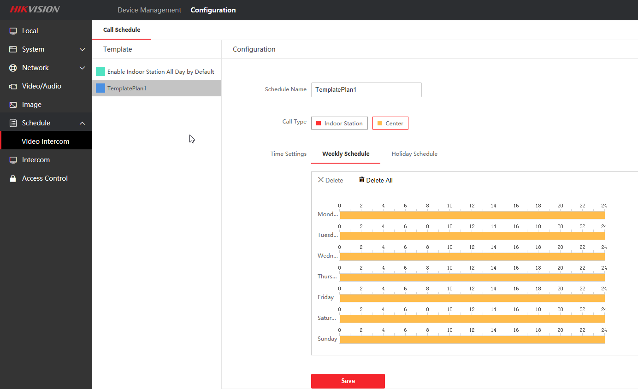This screenshot has height=389, width=638.
Task: Click the Delete X icon
Action: [321, 180]
